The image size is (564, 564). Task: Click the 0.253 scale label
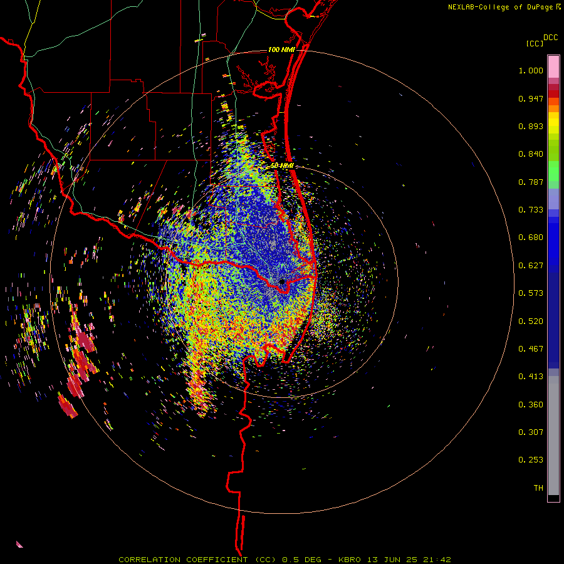pos(531,460)
